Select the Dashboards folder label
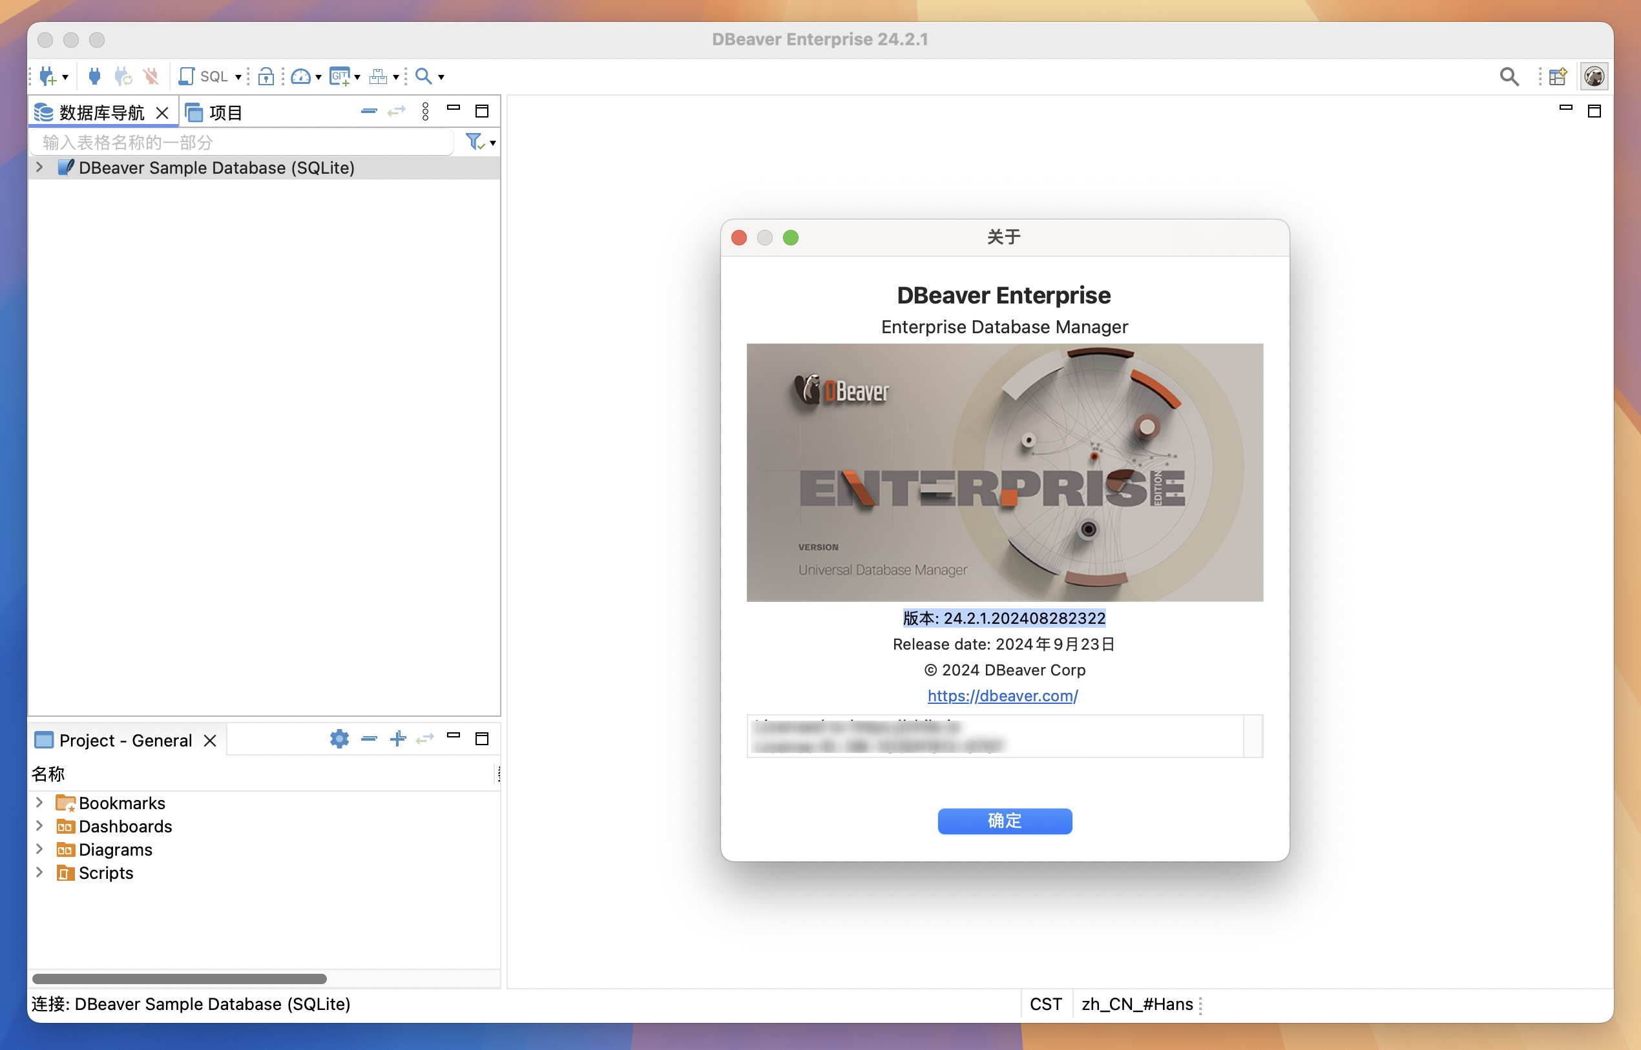Image resolution: width=1641 pixels, height=1050 pixels. [125, 826]
